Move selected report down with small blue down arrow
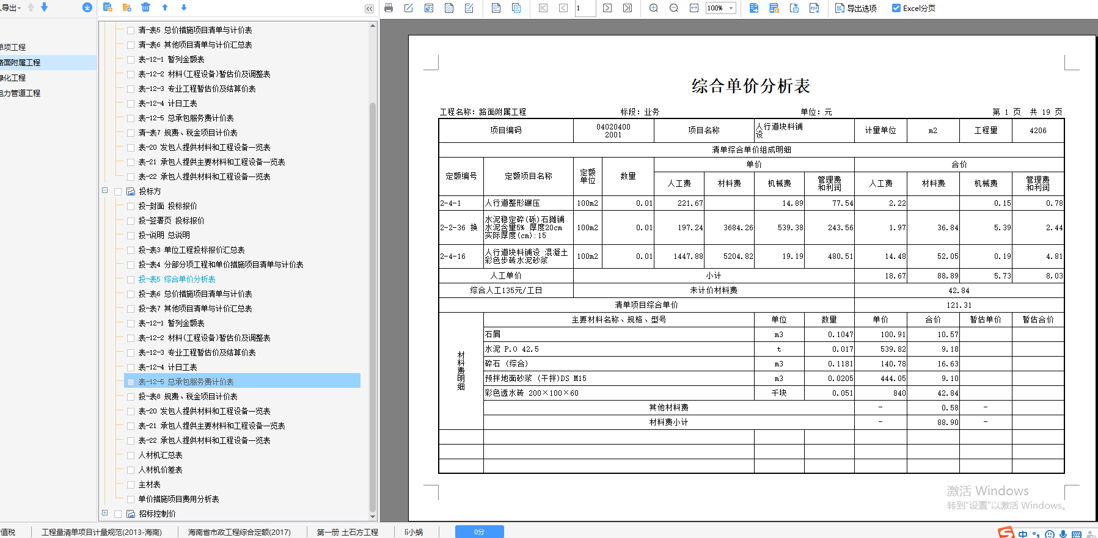Viewport: 1098px width, 538px height. pyautogui.click(x=184, y=7)
